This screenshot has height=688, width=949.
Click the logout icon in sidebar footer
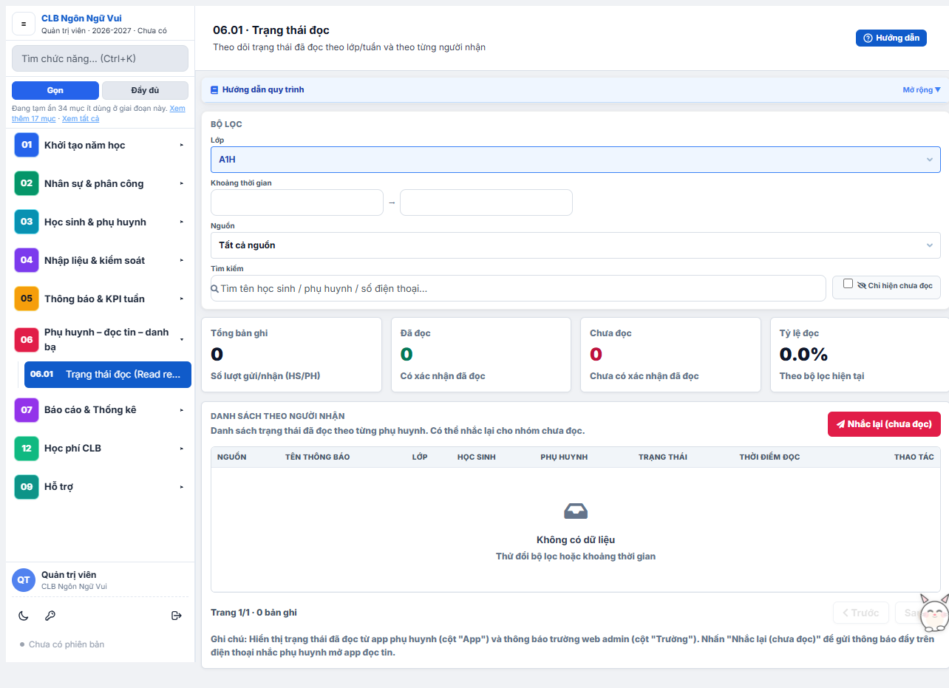(x=176, y=616)
